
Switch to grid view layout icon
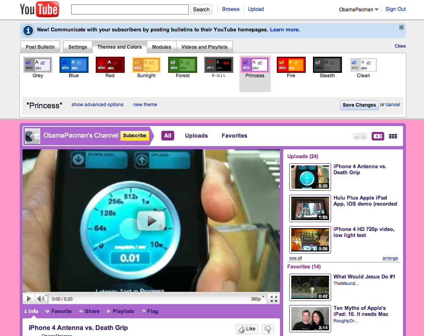pyautogui.click(x=393, y=136)
